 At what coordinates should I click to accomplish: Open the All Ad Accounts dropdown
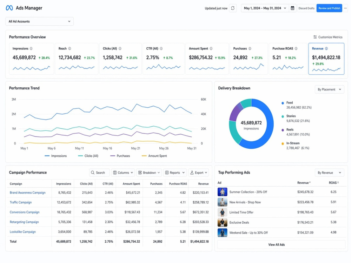tap(39, 21)
